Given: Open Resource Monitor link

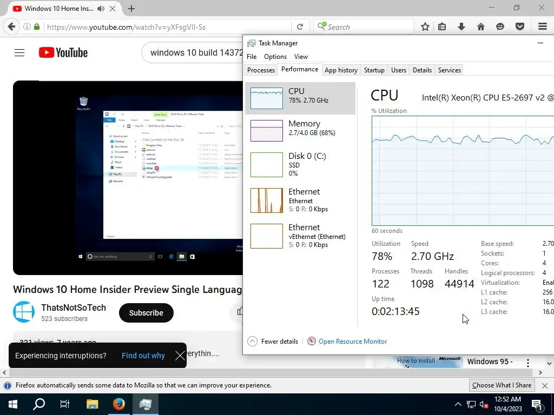Looking at the screenshot, I should coord(353,342).
